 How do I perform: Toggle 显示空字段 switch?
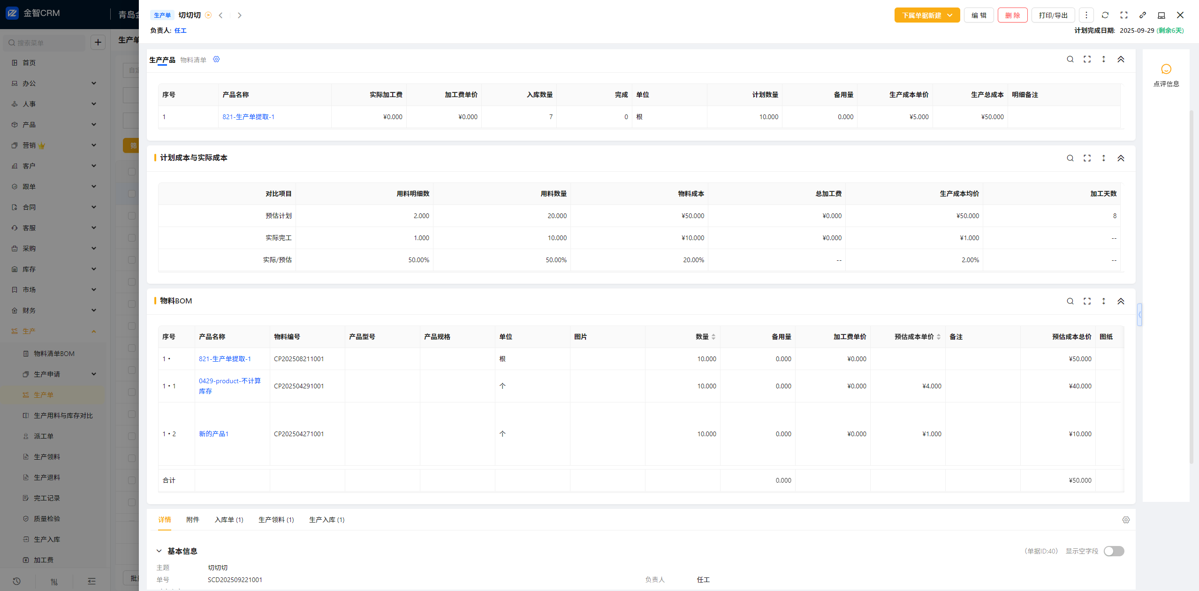click(x=1114, y=551)
